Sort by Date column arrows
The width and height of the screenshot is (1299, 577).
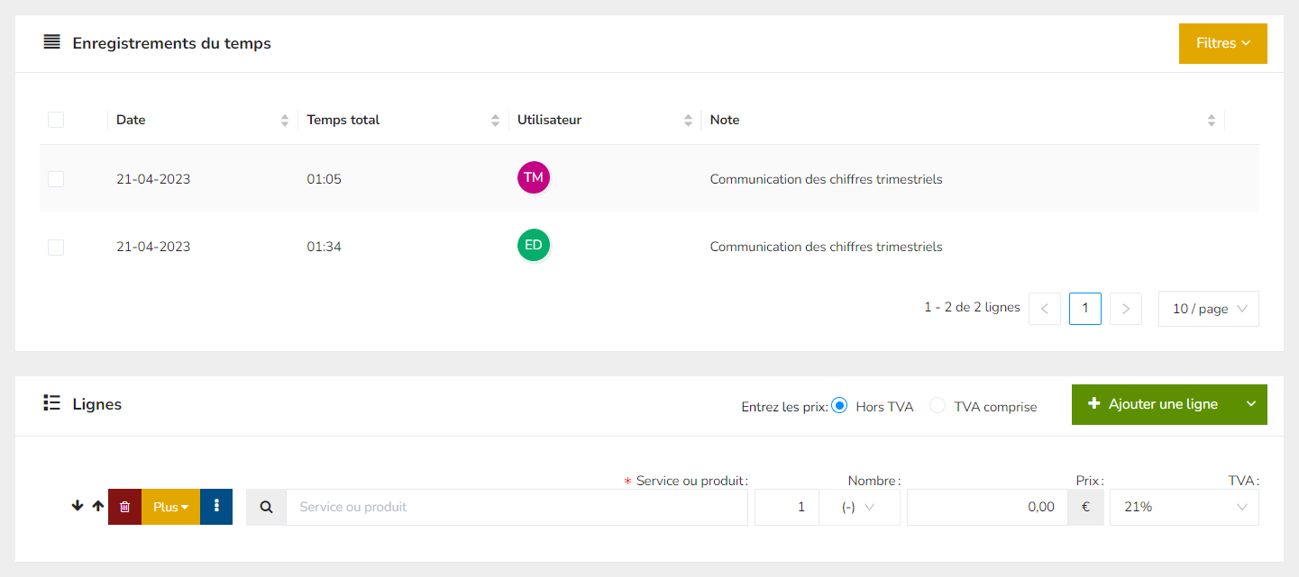click(x=285, y=121)
